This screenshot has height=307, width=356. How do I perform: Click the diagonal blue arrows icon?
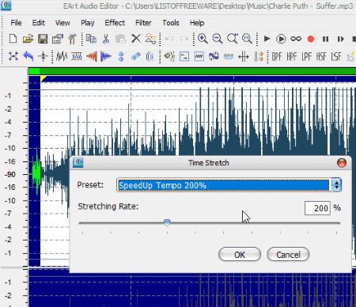[136, 56]
